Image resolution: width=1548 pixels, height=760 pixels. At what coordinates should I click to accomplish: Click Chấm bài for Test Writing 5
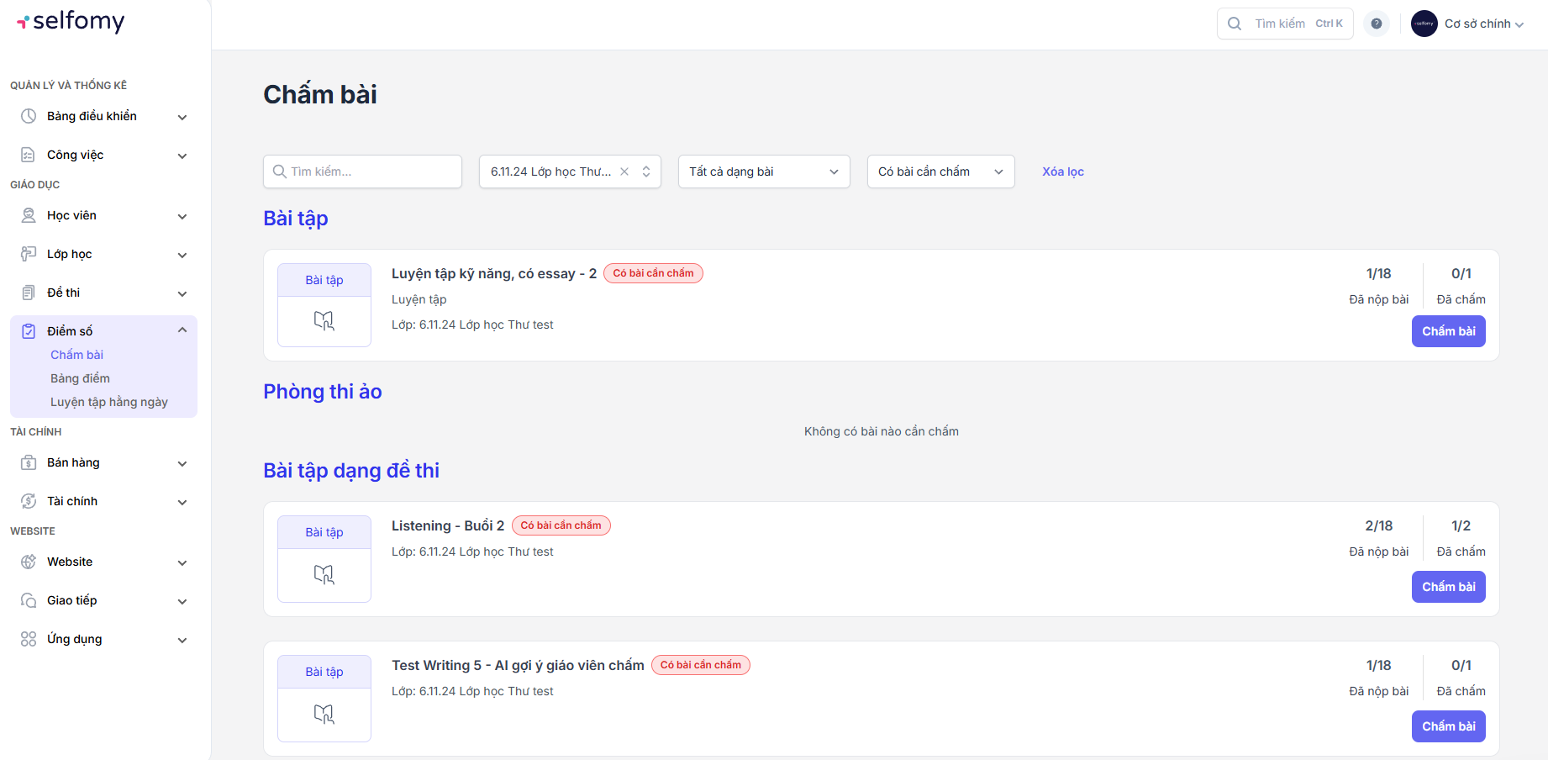pyautogui.click(x=1448, y=726)
